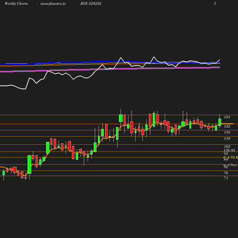
Task: Click the 116 price axis label
Action: (x=227, y=132)
